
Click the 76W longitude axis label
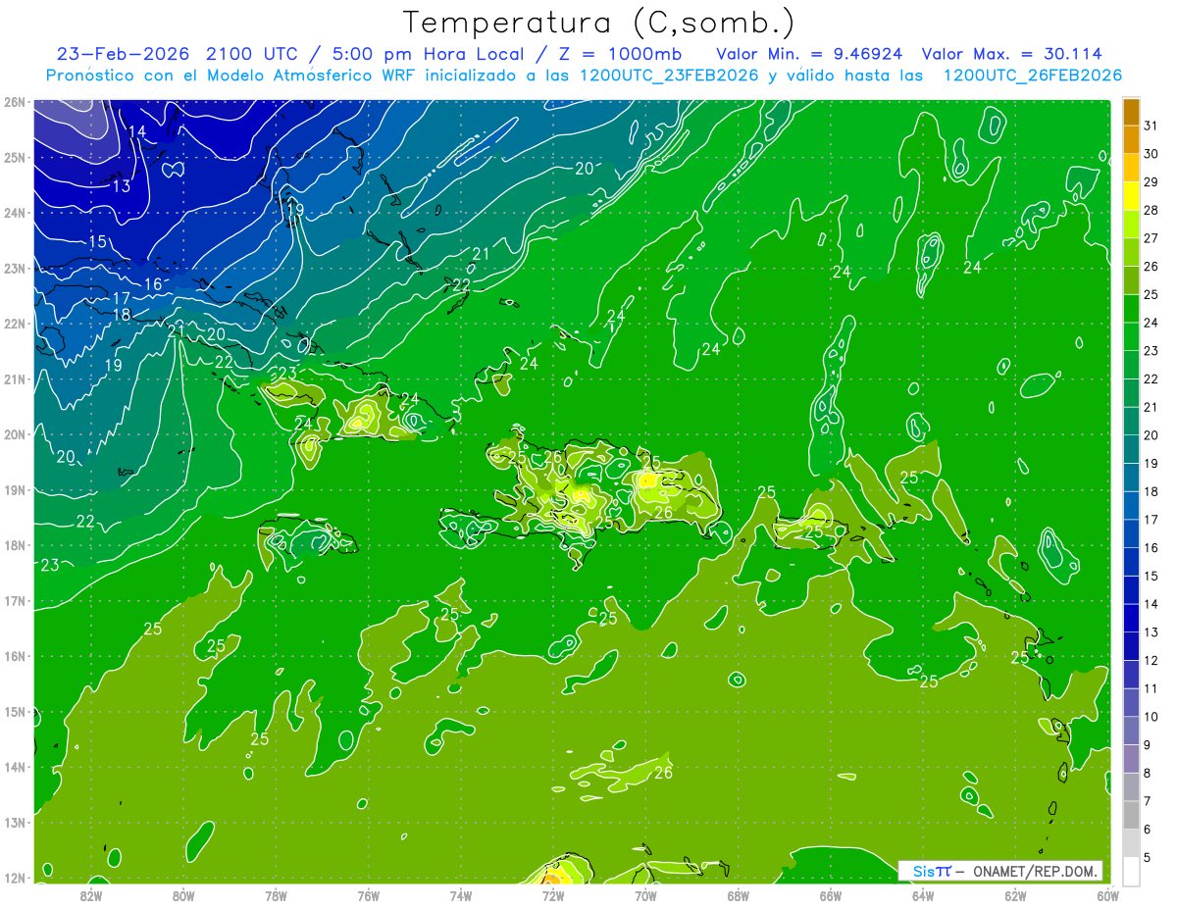tap(369, 895)
